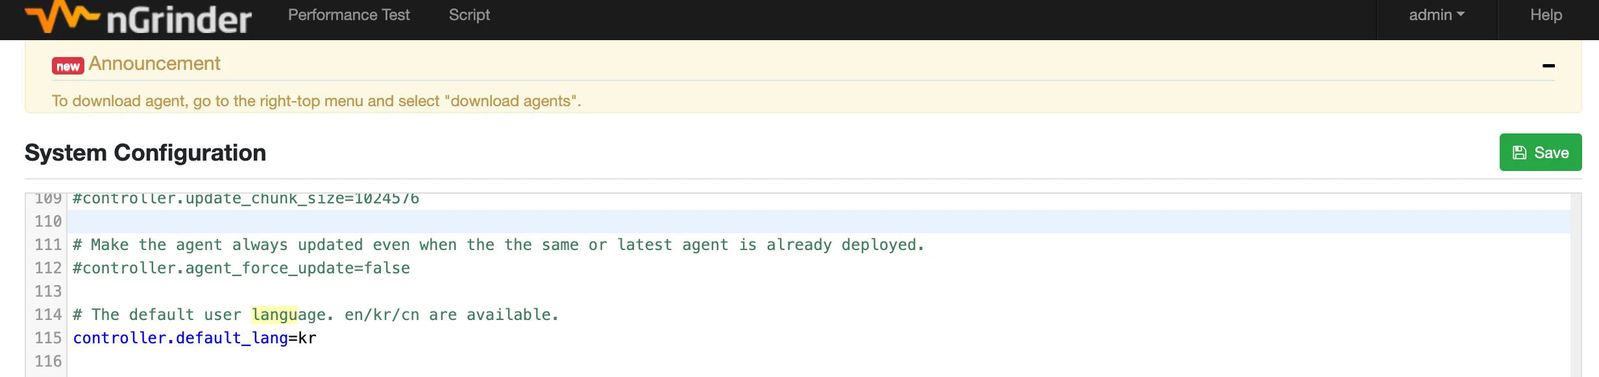Click the "To download agent" announcement text
This screenshot has height=377, width=1599.
click(316, 101)
